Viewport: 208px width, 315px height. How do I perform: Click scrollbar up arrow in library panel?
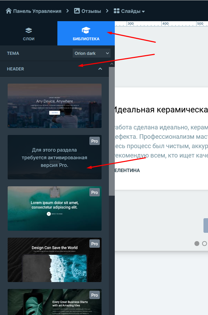click(x=112, y=64)
